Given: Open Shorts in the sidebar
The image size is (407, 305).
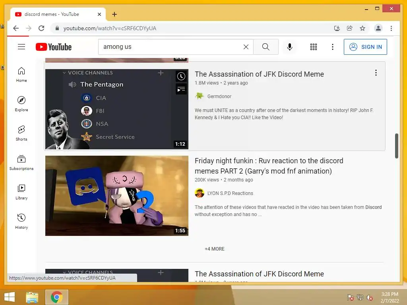Looking at the screenshot, I should click(x=21, y=133).
